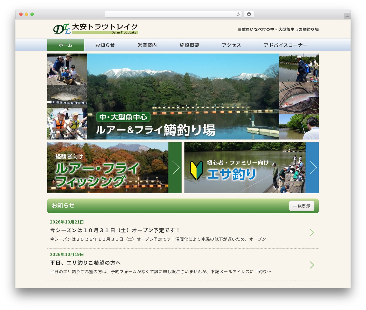The width and height of the screenshot is (366, 310).
Task: Click the 中・大型魚中心 label on the hero
Action: pos(123,117)
